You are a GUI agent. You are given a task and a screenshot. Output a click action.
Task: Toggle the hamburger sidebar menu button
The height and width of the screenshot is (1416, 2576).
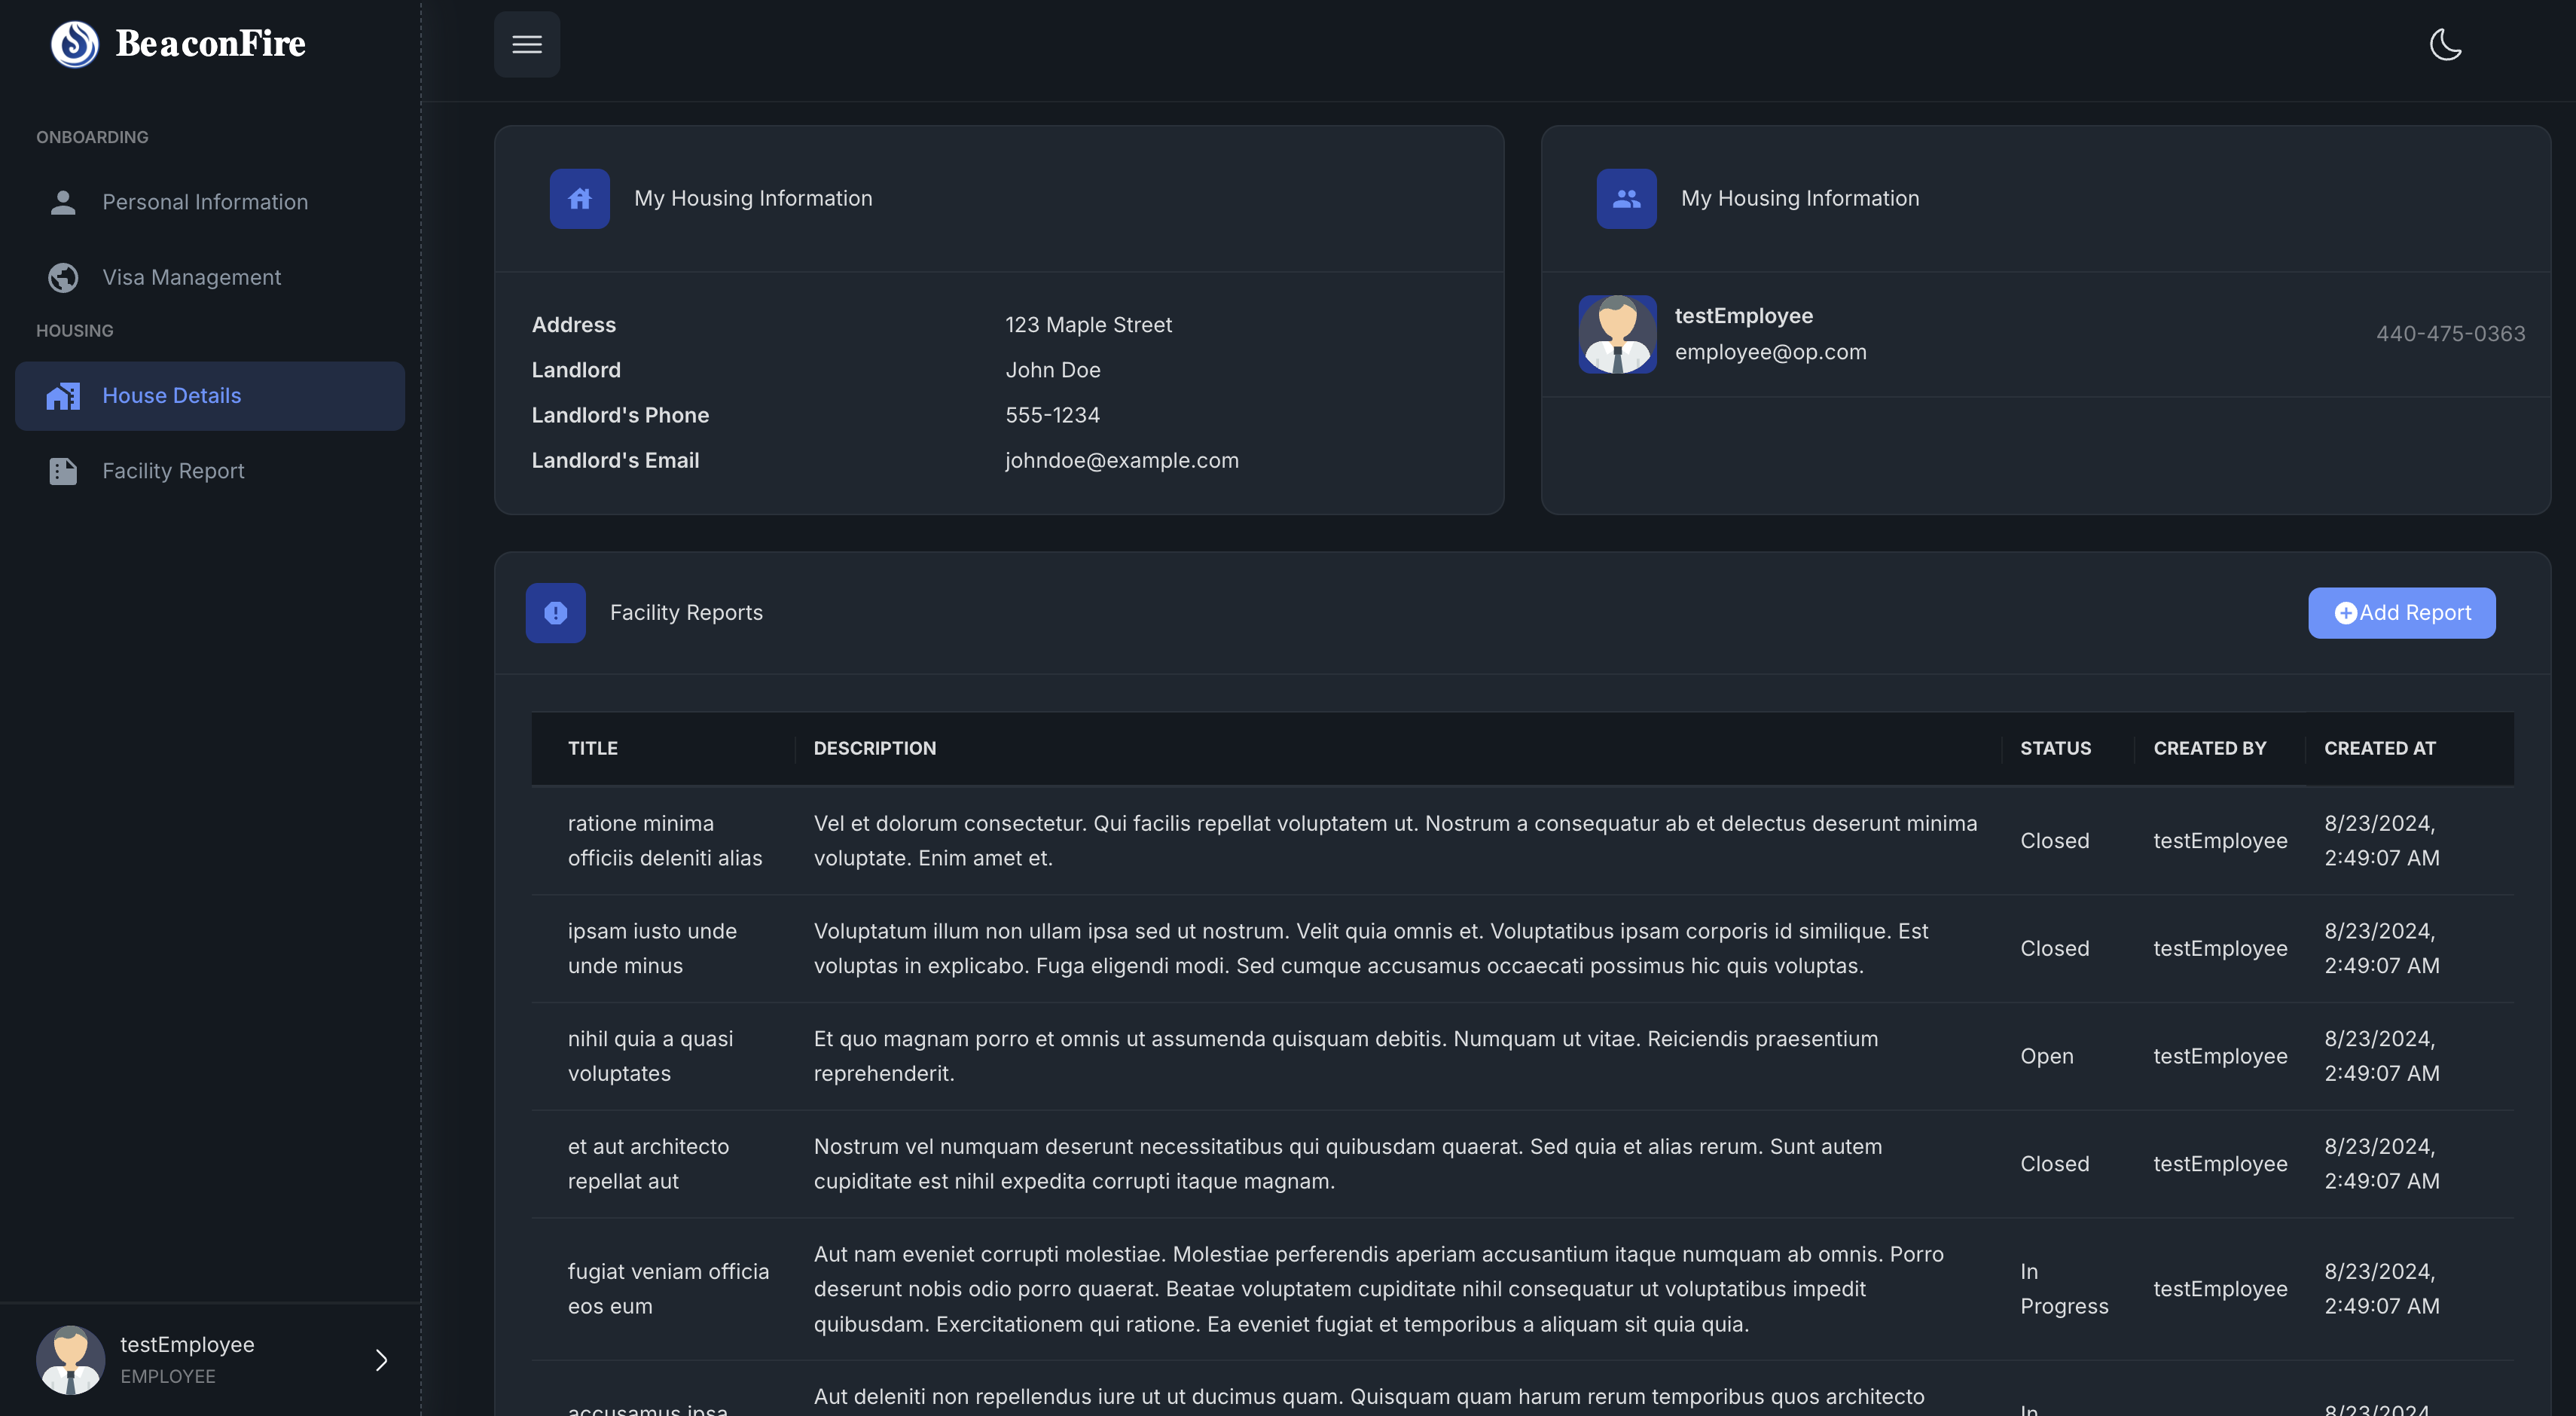pos(527,44)
